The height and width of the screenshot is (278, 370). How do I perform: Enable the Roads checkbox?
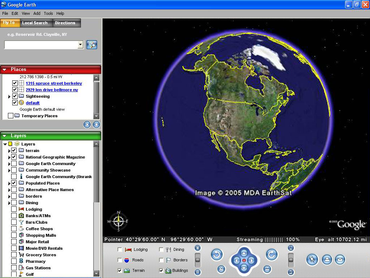pyautogui.click(x=120, y=260)
